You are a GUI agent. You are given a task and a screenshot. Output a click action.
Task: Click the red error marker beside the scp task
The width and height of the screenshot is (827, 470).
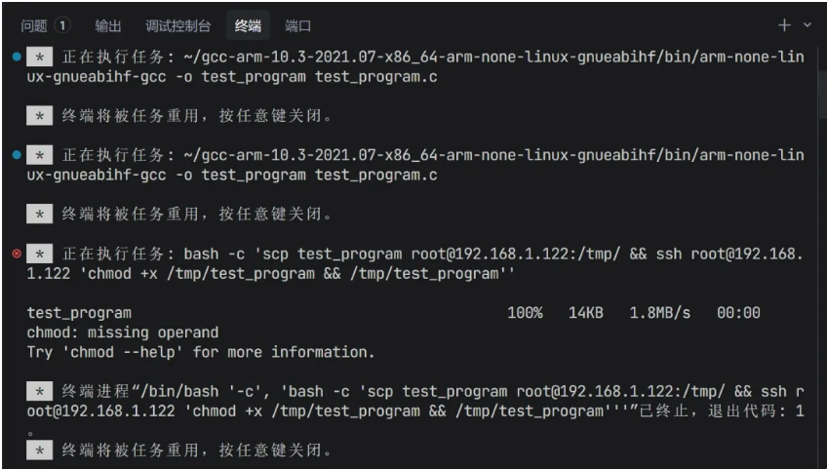(x=17, y=254)
